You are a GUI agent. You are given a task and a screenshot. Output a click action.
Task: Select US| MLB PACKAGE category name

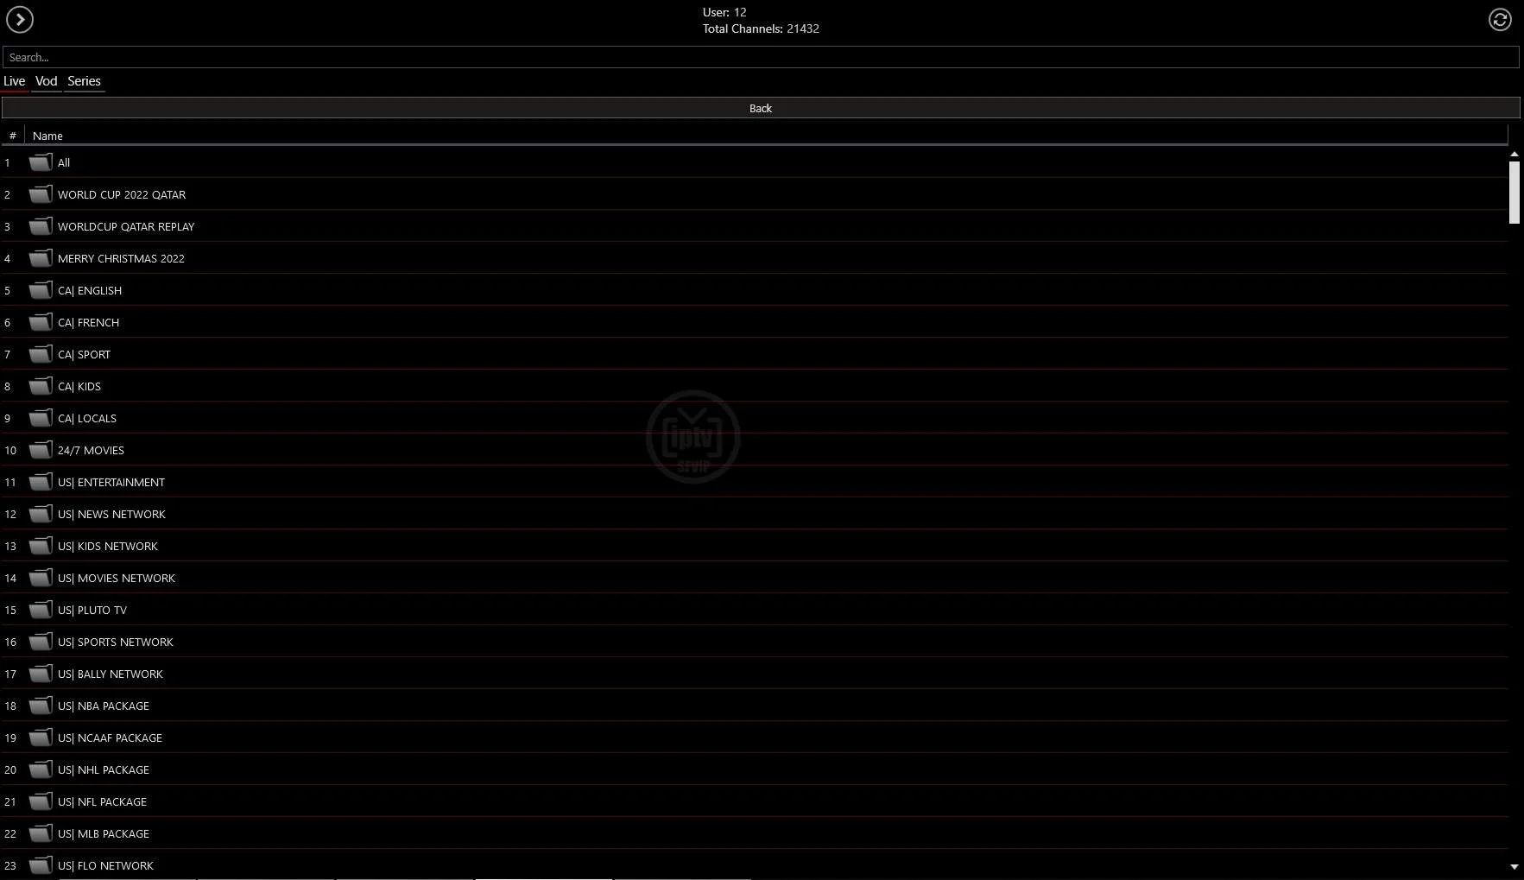[x=104, y=833]
